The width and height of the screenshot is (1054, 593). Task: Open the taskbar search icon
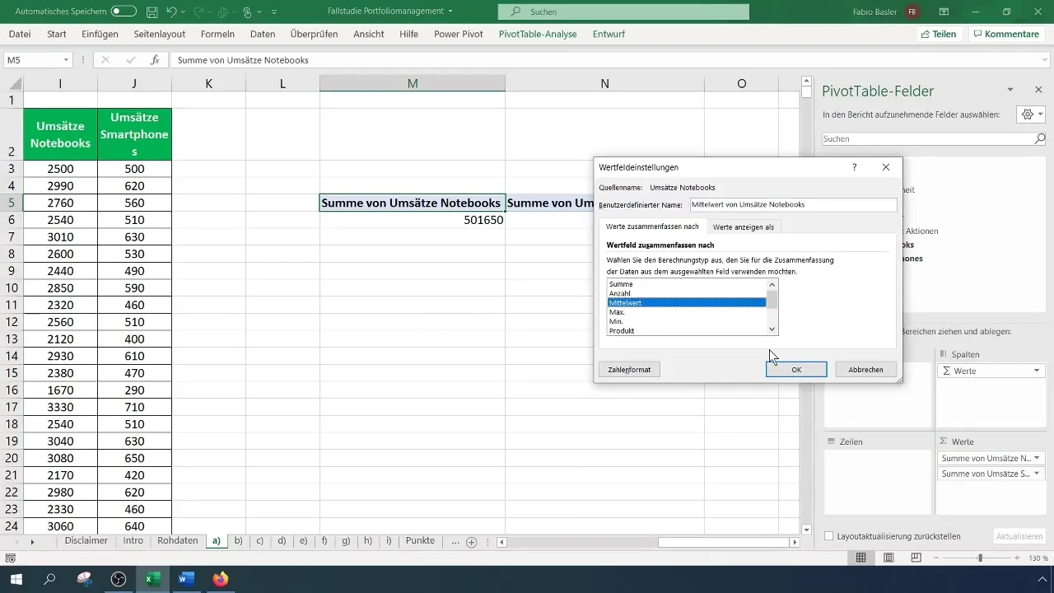(x=50, y=579)
